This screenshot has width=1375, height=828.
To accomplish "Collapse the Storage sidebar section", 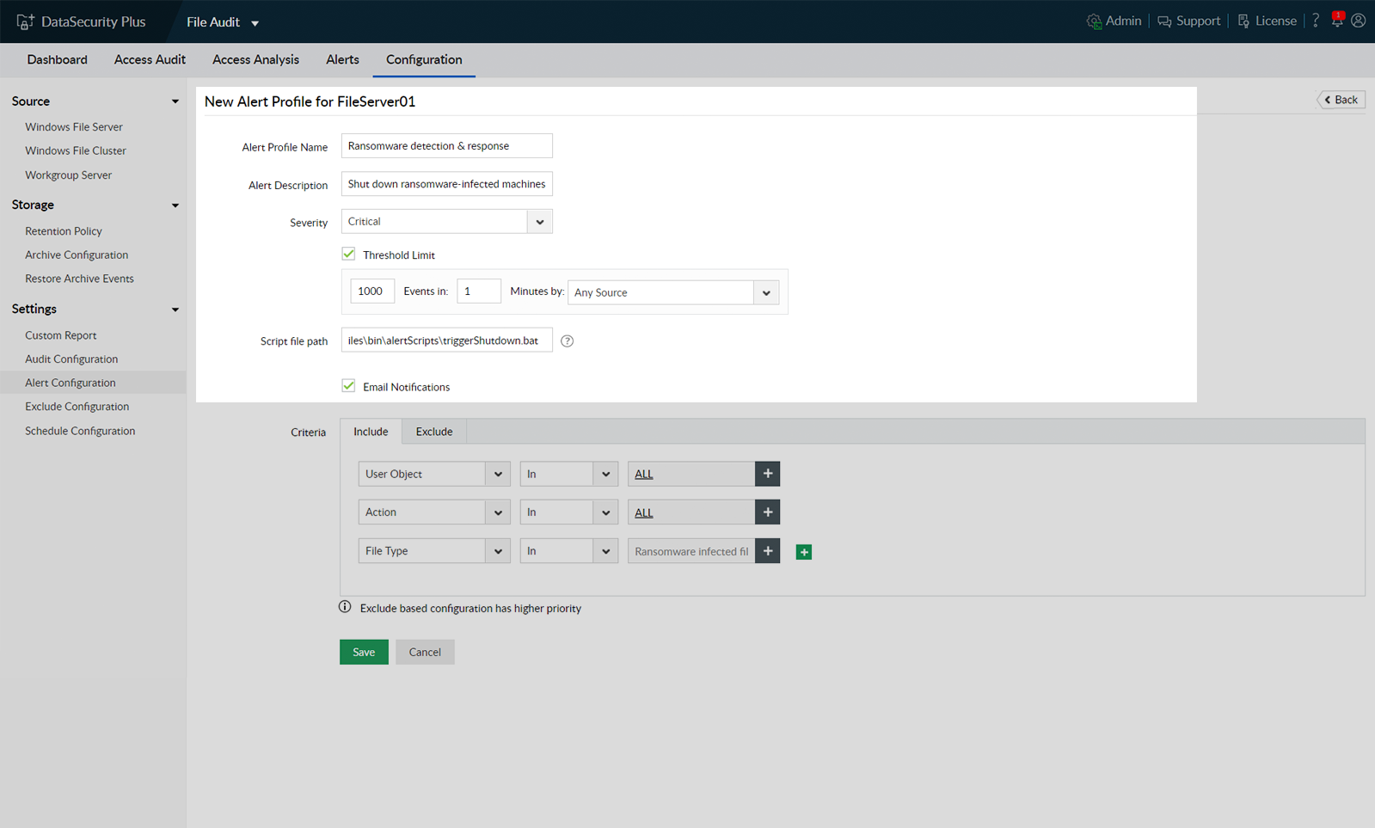I will pos(175,205).
